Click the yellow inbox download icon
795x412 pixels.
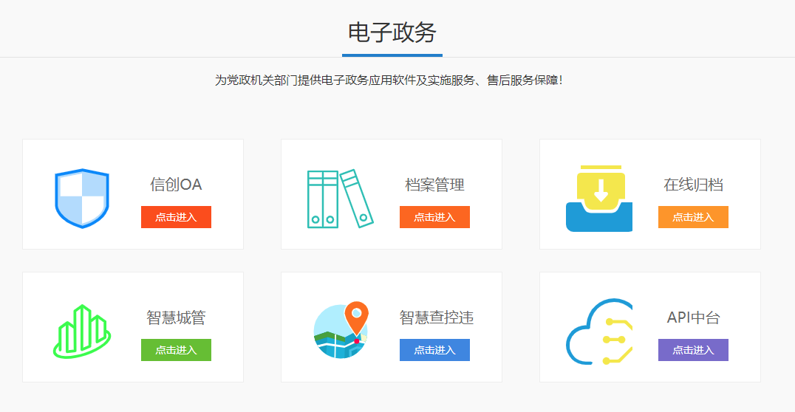tap(599, 198)
